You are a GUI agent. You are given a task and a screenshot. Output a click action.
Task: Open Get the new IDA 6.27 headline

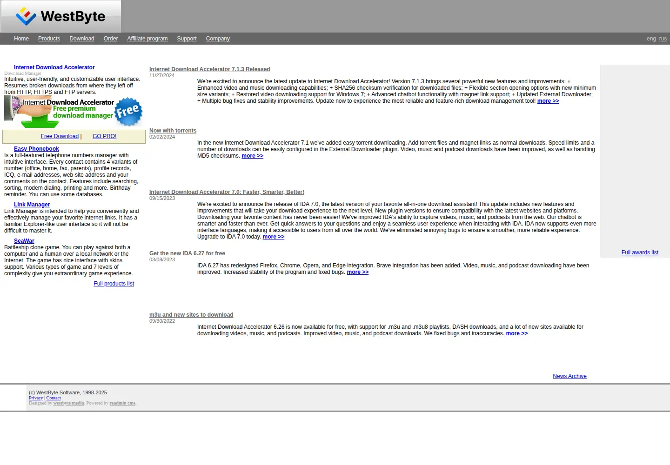[187, 253]
